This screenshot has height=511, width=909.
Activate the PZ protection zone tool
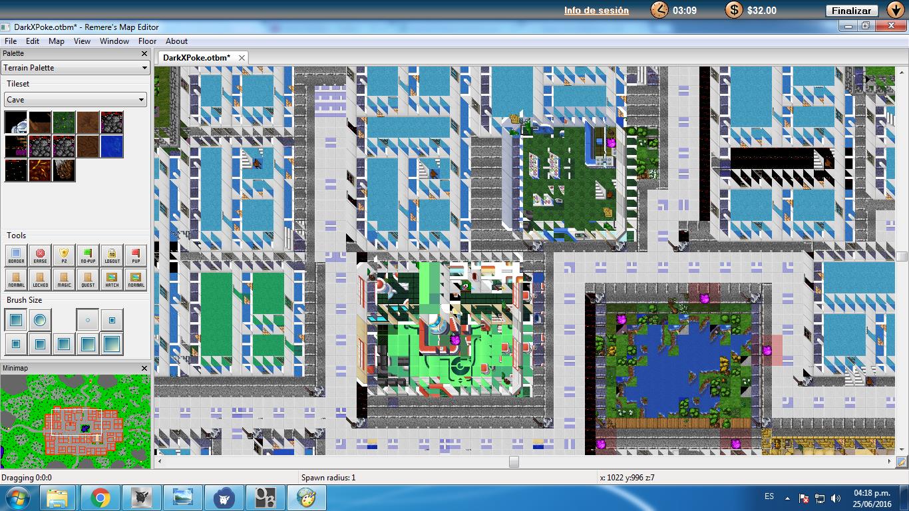pos(64,255)
